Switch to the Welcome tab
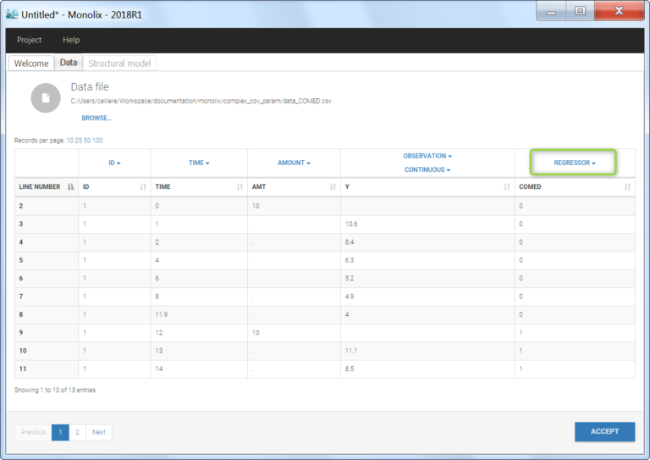 pos(31,64)
